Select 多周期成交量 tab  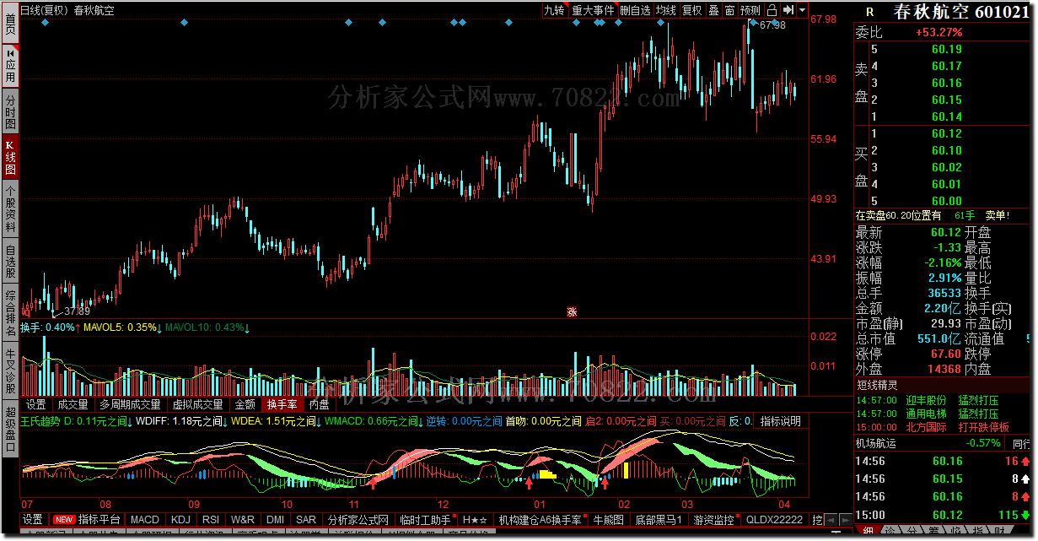(130, 405)
